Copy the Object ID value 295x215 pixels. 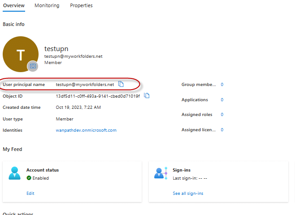pos(147,96)
